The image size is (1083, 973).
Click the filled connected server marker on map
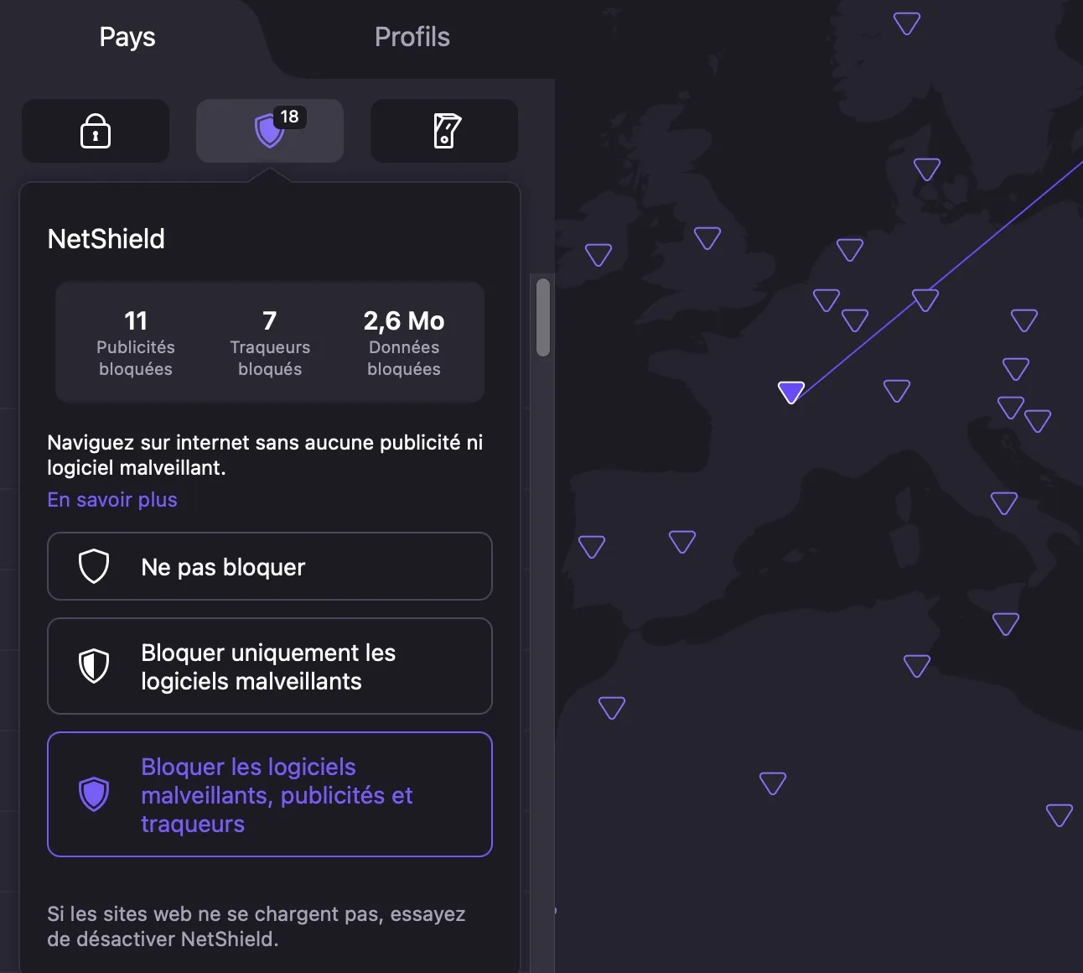click(x=790, y=391)
